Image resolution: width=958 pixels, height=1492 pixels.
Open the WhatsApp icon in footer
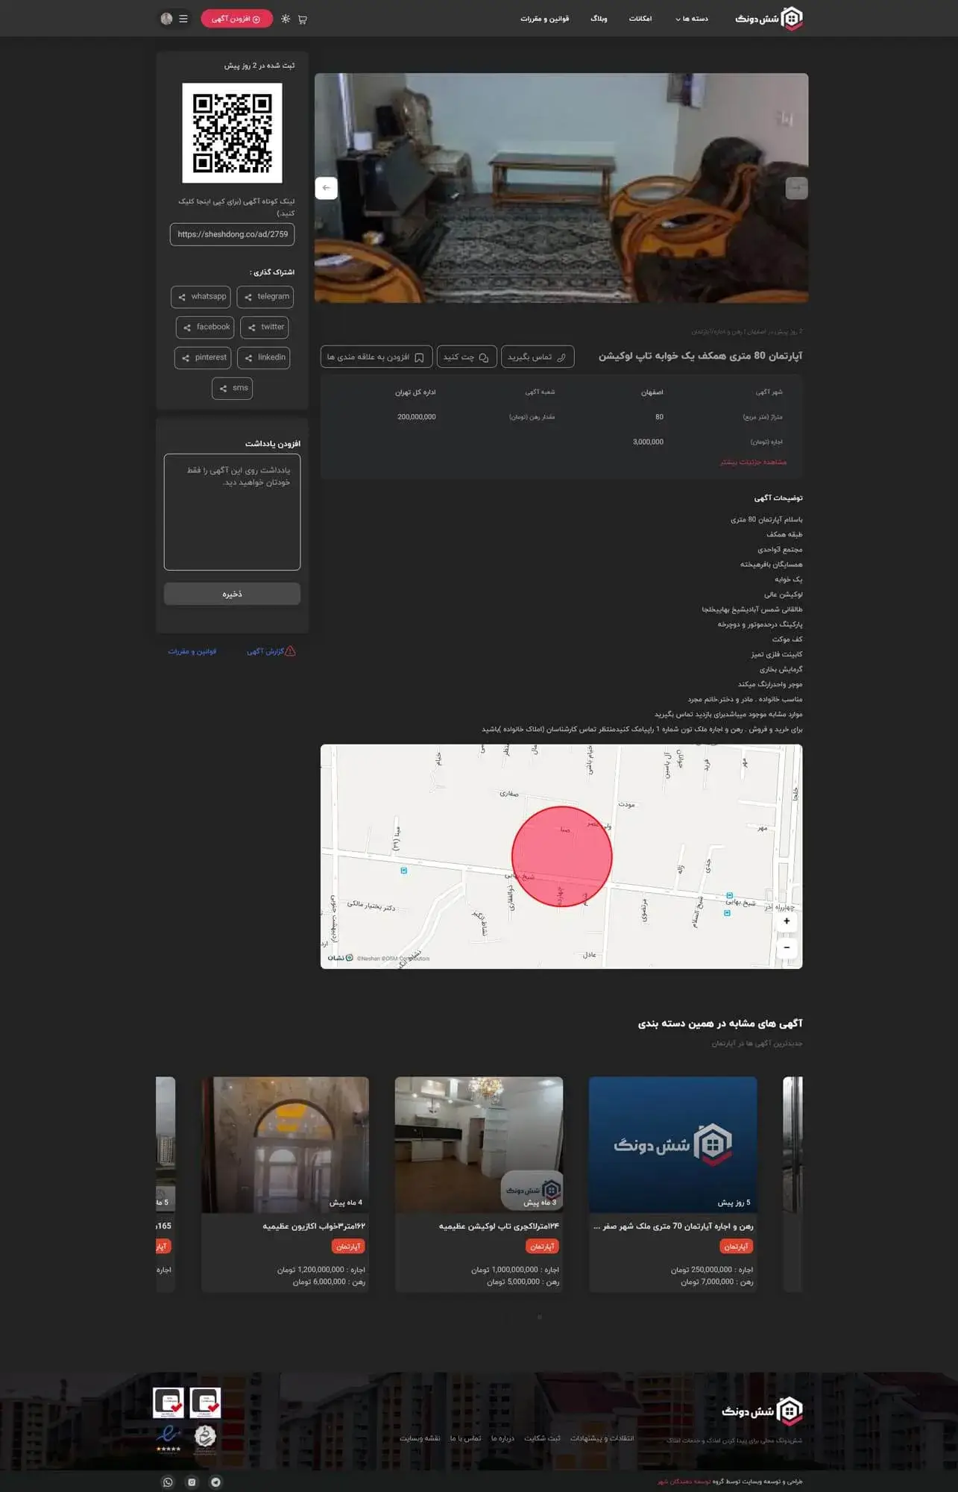point(168,1482)
